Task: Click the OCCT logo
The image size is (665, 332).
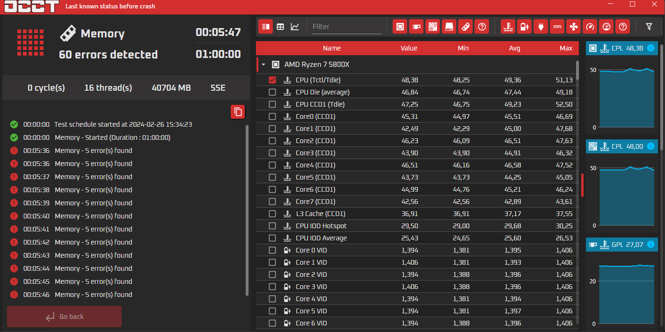Action: [x=31, y=7]
